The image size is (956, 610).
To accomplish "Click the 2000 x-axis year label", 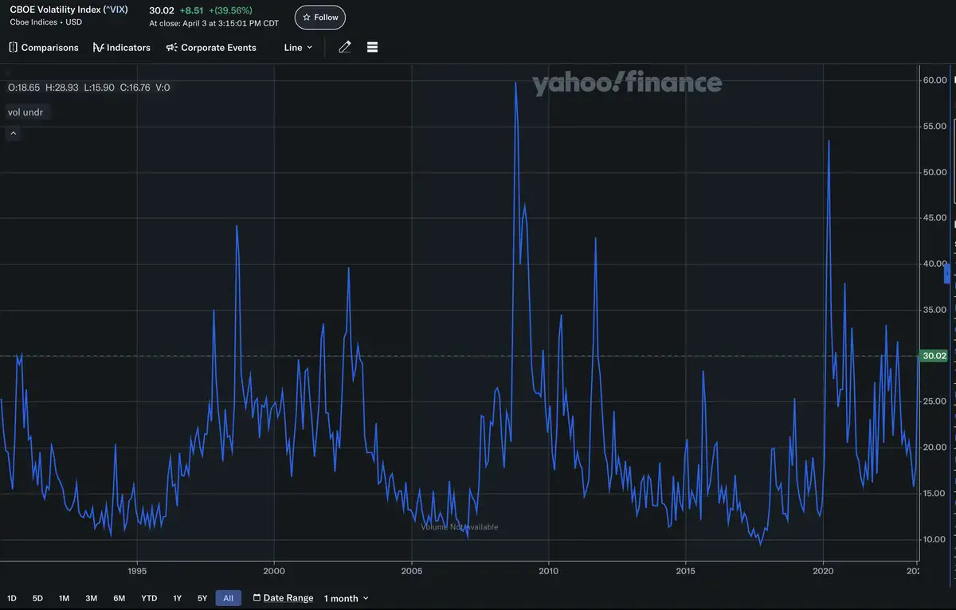I will coord(274,571).
